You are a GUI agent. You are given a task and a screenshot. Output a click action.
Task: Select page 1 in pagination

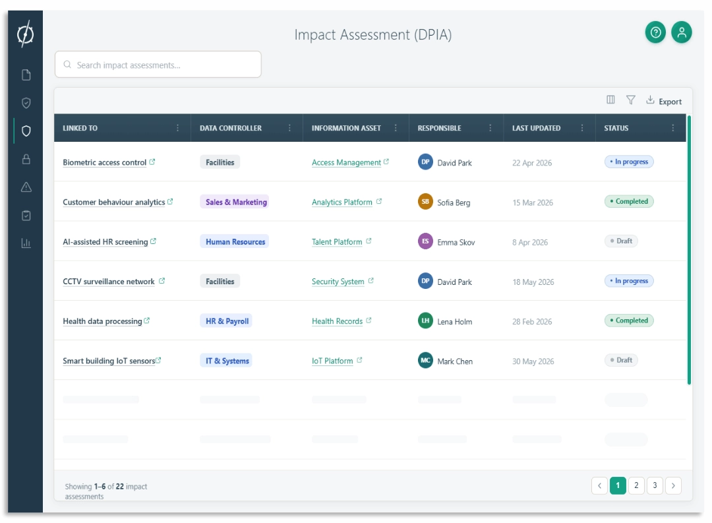click(x=618, y=486)
